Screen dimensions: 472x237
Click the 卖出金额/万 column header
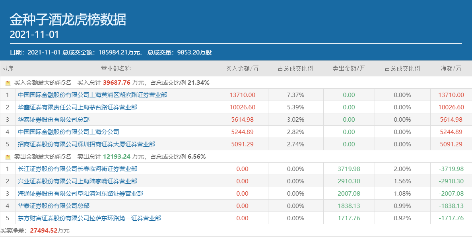click(349, 69)
